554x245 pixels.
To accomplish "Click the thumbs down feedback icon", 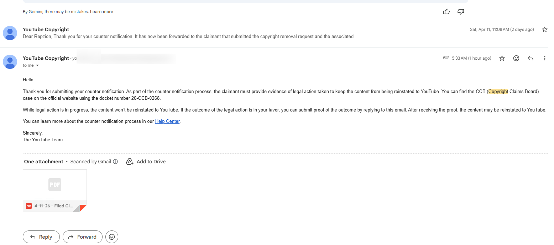I will point(461,12).
